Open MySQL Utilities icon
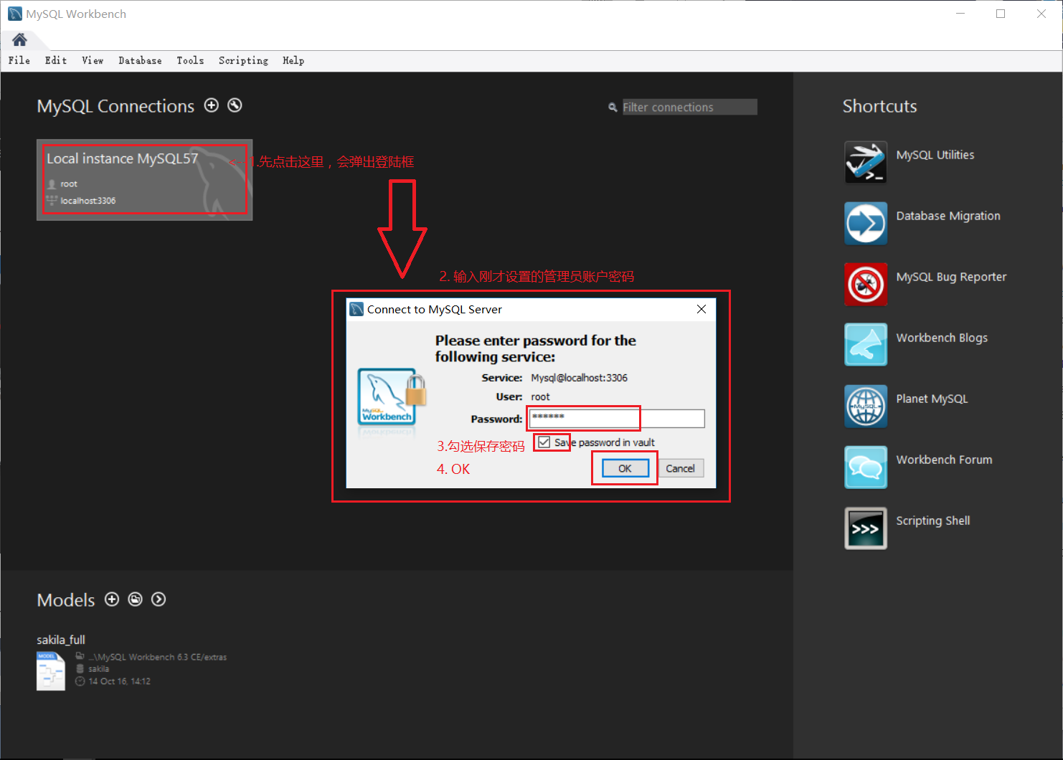Viewport: 1063px width, 760px height. (x=866, y=162)
